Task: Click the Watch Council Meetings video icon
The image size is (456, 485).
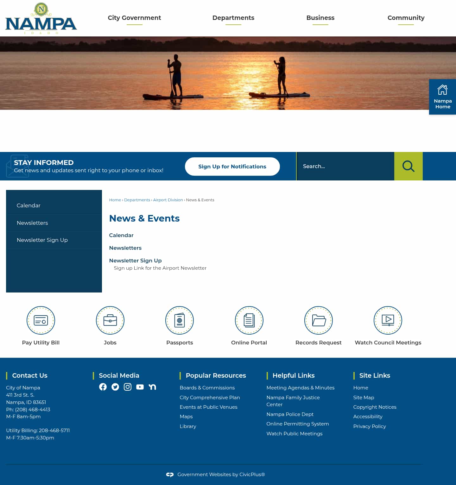Action: [388, 320]
